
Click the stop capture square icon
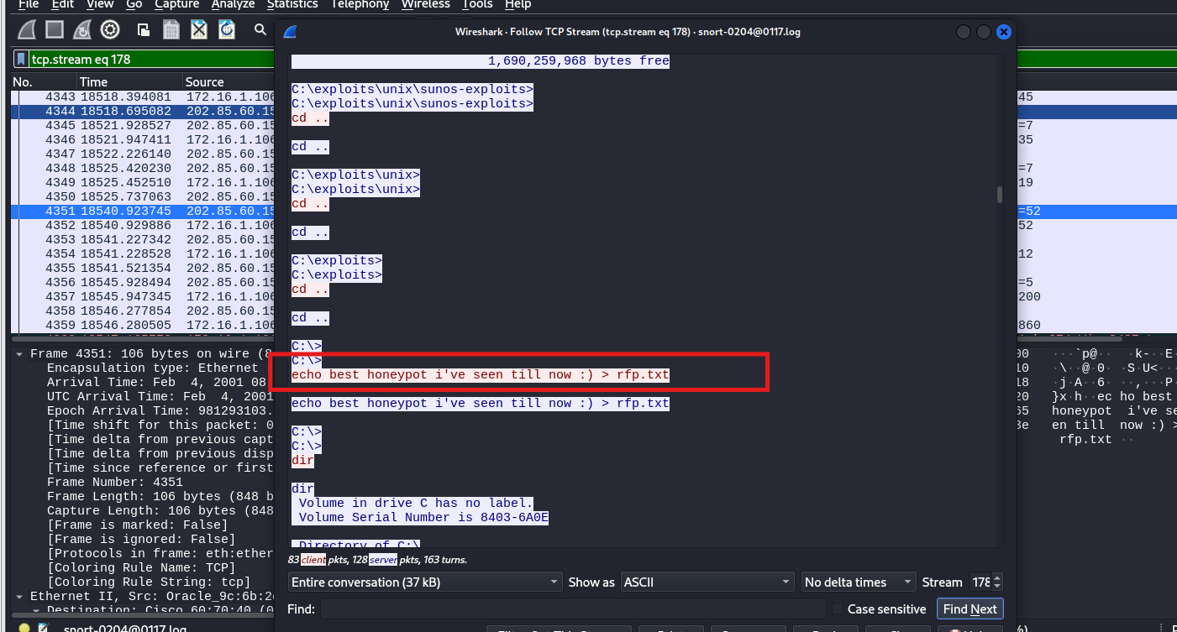pos(55,30)
